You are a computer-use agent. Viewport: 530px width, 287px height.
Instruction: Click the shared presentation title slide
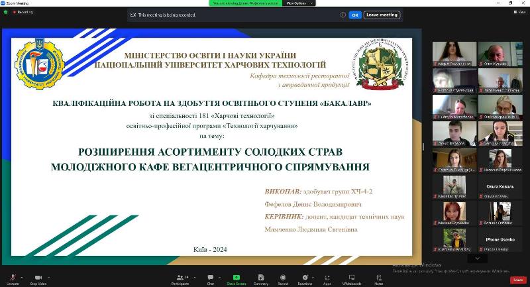pyautogui.click(x=211, y=146)
